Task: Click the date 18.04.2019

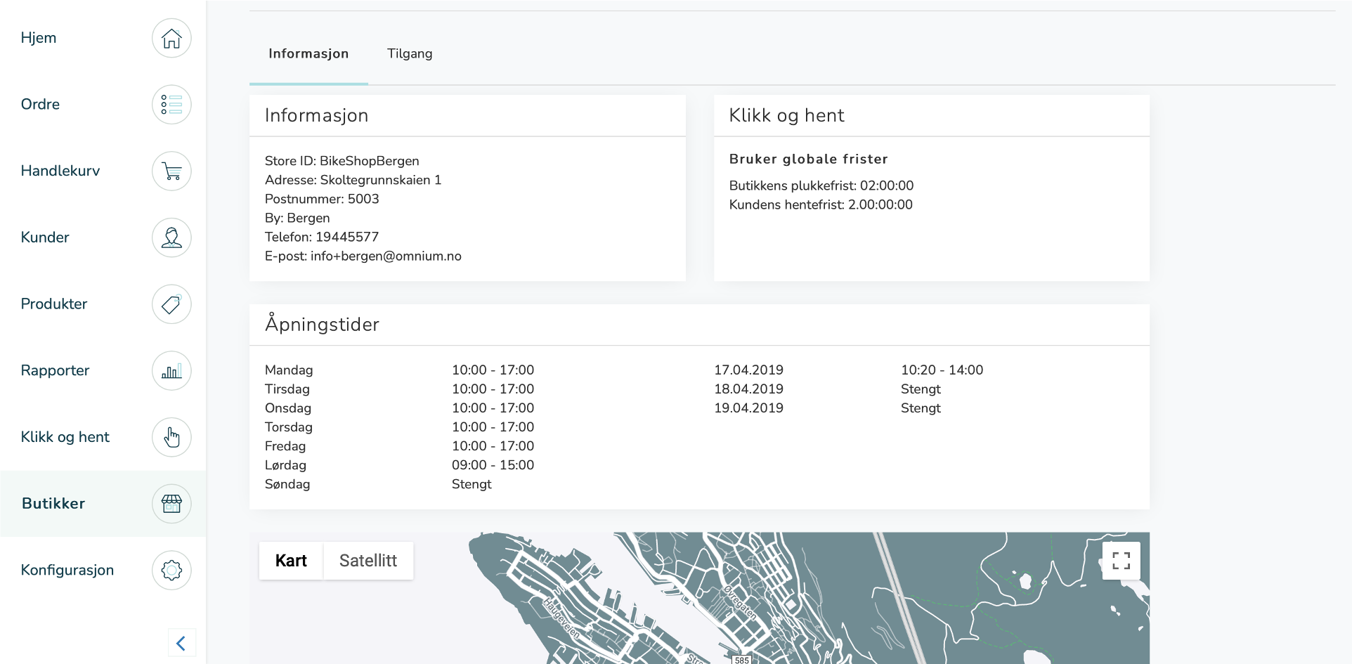Action: click(749, 389)
